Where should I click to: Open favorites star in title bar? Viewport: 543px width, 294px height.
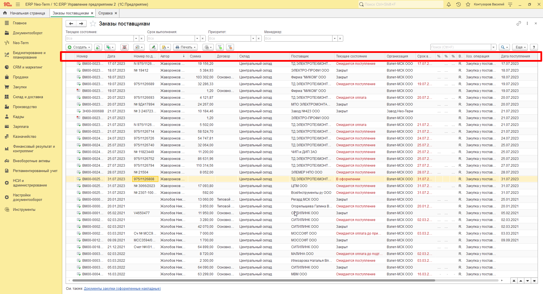tap(468, 4)
